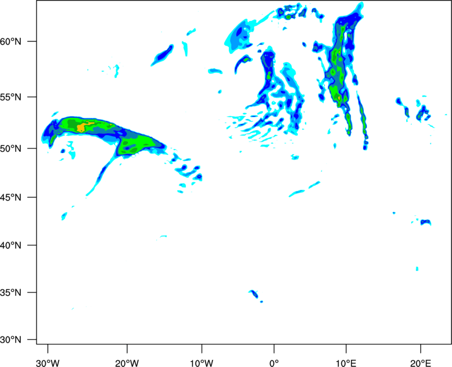Image resolution: width=452 pixels, height=367 pixels.
Task: Click the 45°N latitude label
Action: (11, 198)
